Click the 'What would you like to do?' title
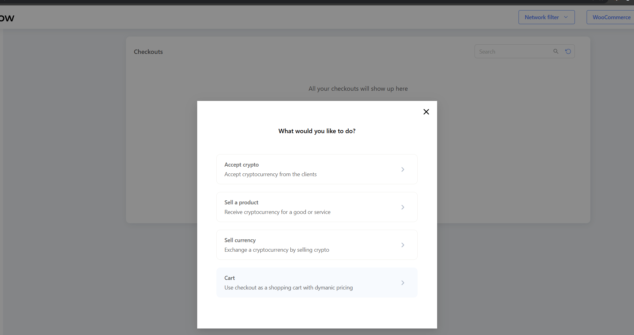 pos(317,131)
